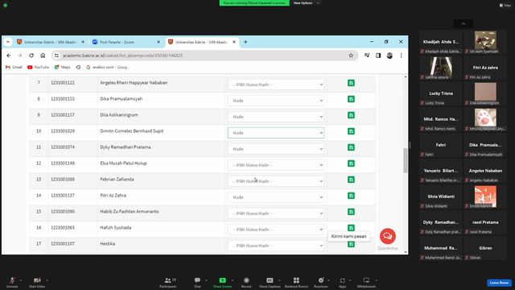Image resolution: width=515 pixels, height=290 pixels.
Task: Click the name Hestika in the table
Action: 107,243
